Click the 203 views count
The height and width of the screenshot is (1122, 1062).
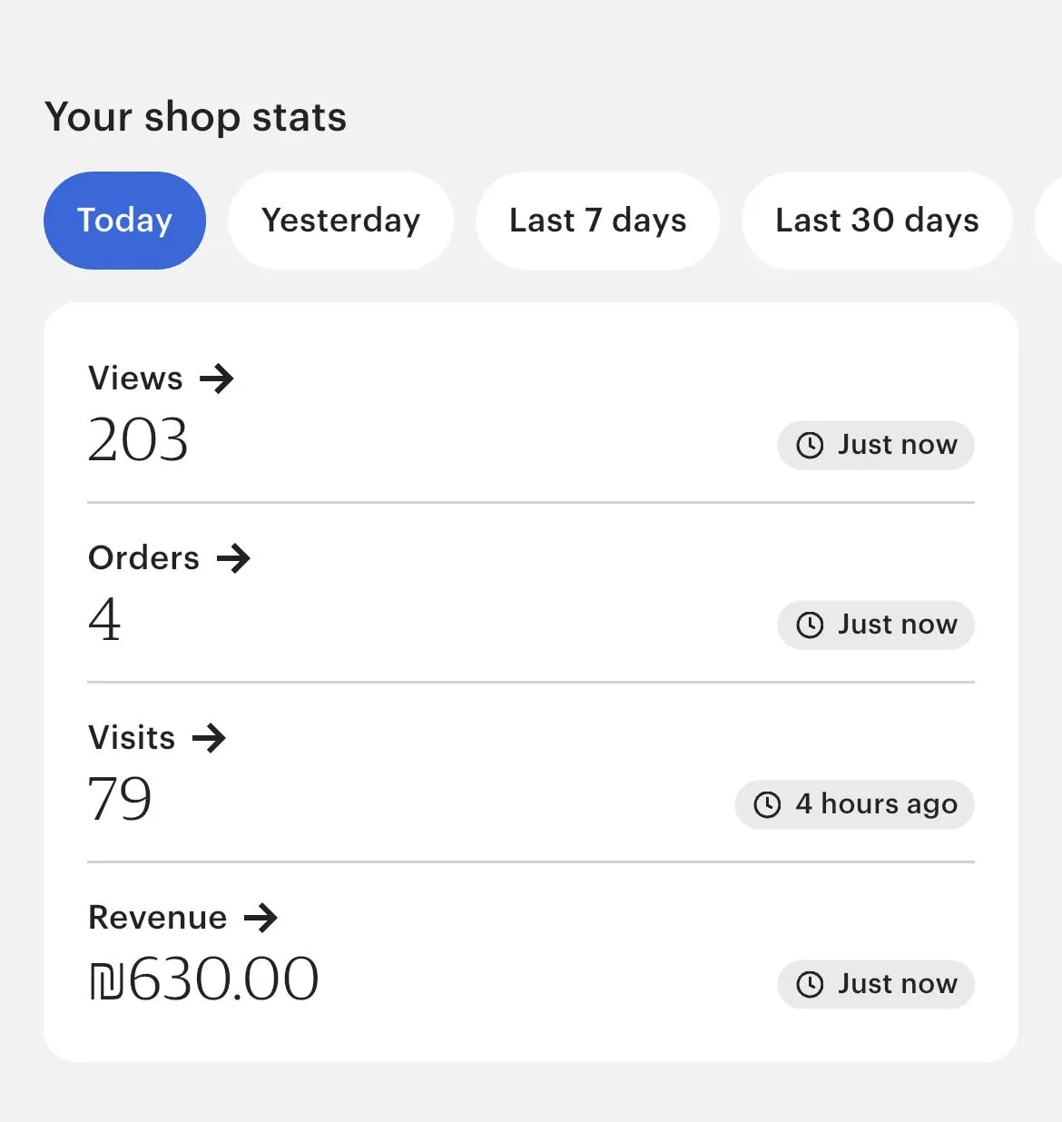point(138,440)
